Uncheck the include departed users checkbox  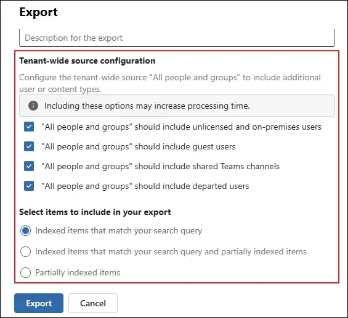pyautogui.click(x=29, y=186)
